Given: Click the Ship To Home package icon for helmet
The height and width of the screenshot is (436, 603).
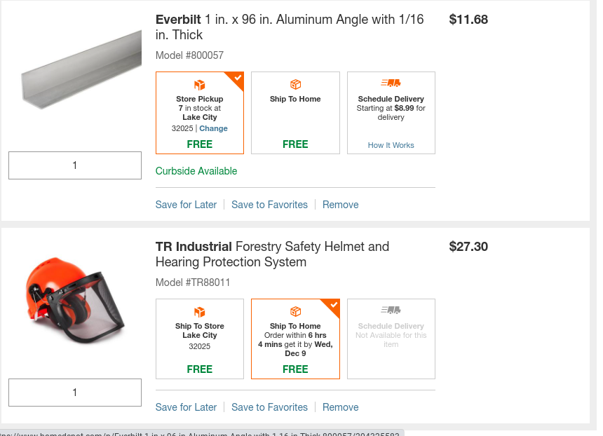Looking at the screenshot, I should [x=295, y=311].
